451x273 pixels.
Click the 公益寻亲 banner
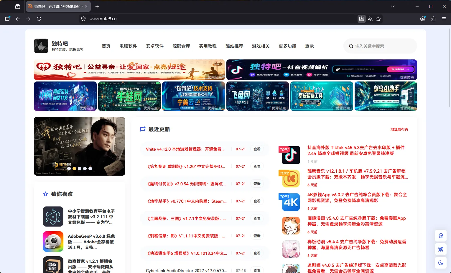coord(129,70)
